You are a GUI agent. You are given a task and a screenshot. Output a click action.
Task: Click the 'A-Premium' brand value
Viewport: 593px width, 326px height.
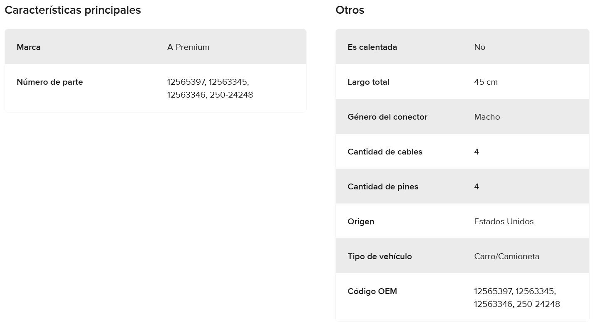[x=188, y=47]
